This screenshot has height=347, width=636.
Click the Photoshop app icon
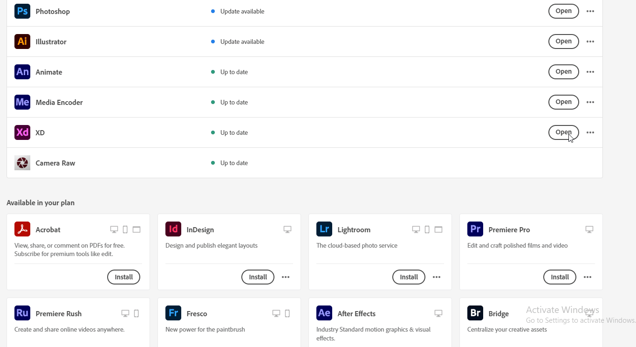(22, 11)
